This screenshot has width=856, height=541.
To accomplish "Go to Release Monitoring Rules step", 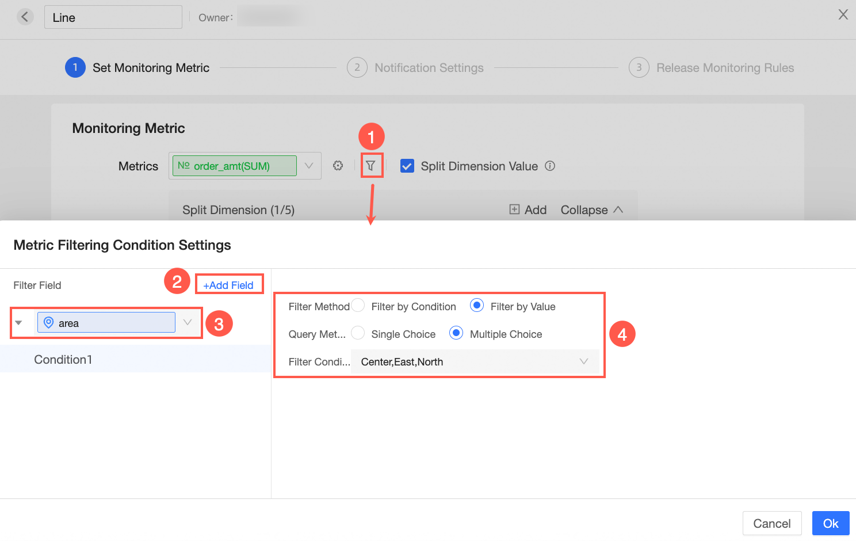I will 711,67.
